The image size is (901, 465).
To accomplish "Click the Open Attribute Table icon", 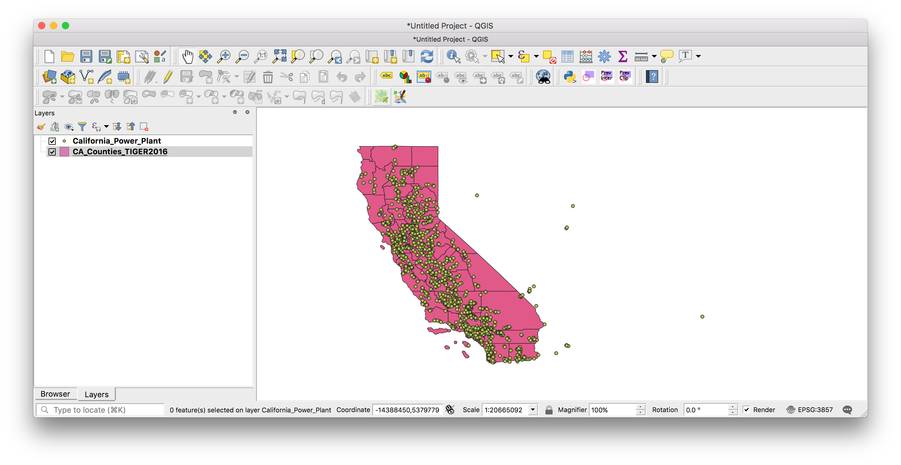I will point(567,56).
